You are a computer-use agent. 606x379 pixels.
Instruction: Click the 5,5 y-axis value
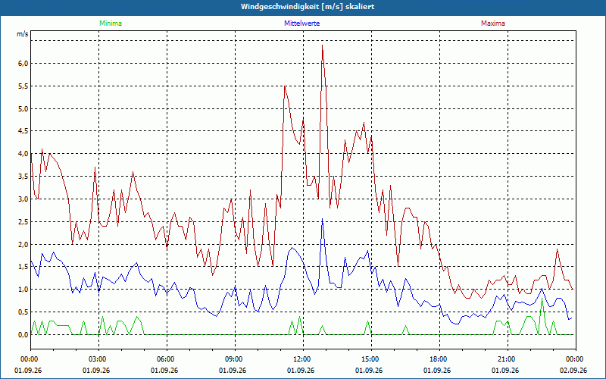pos(23,86)
